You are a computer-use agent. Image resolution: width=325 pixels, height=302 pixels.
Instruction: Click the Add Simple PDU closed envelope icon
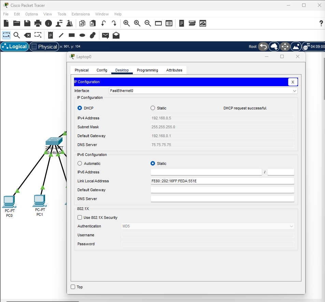coord(105,36)
